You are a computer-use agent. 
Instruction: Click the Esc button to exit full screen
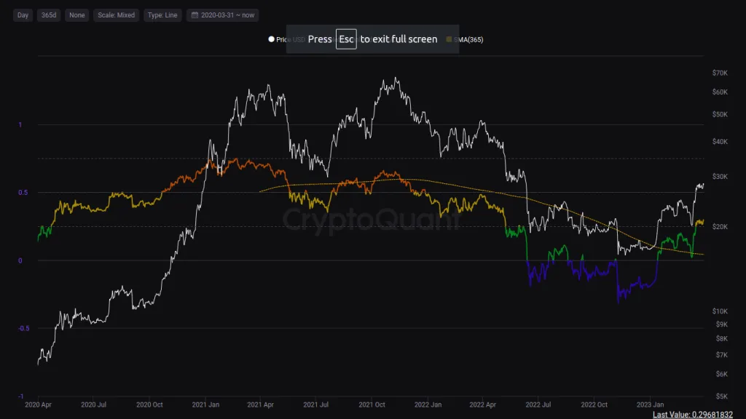pos(346,39)
